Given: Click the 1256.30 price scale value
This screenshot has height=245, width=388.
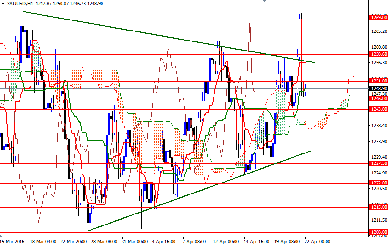Looking at the screenshot, I should [x=379, y=63].
